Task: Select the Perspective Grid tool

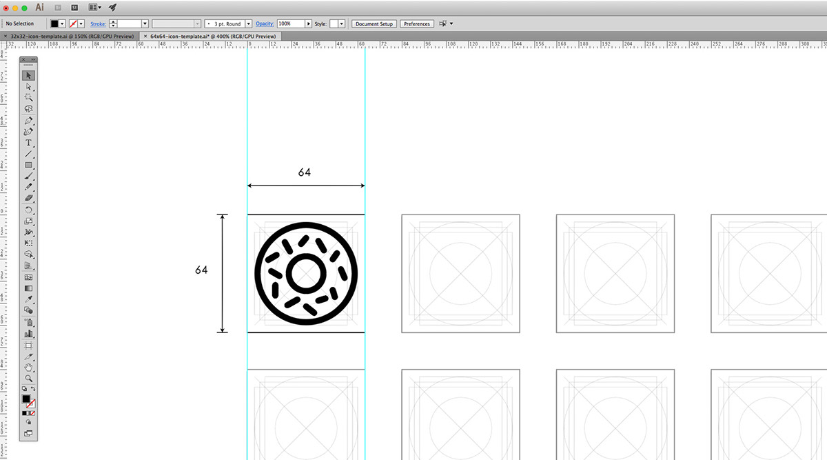Action: point(28,266)
